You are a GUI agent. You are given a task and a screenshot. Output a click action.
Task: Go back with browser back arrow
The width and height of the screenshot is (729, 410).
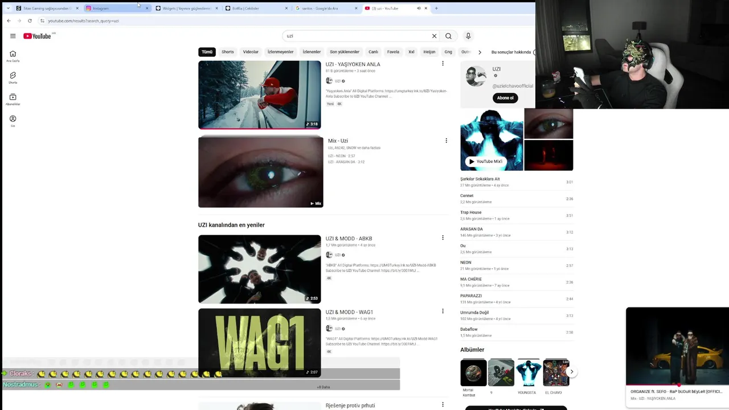(x=9, y=20)
